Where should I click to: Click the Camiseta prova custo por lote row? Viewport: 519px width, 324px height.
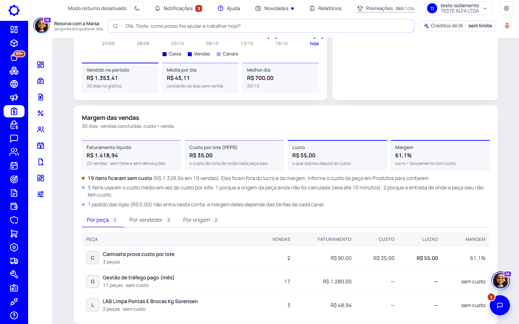[x=286, y=258]
